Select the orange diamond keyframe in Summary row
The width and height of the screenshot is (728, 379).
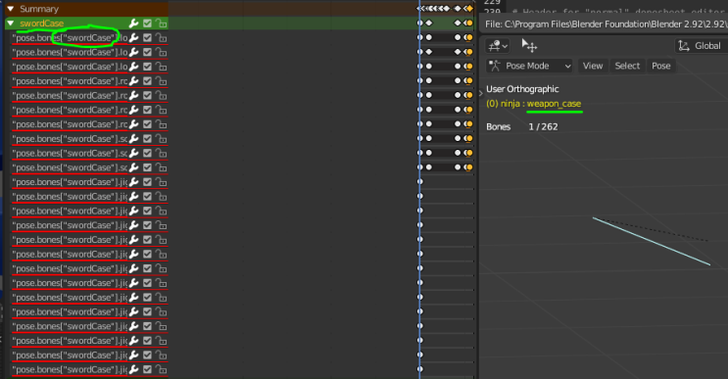(x=469, y=9)
